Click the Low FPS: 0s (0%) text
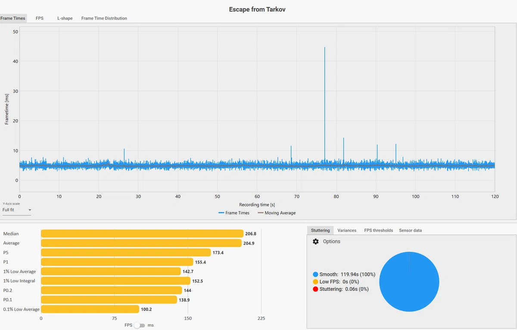 tap(339, 282)
